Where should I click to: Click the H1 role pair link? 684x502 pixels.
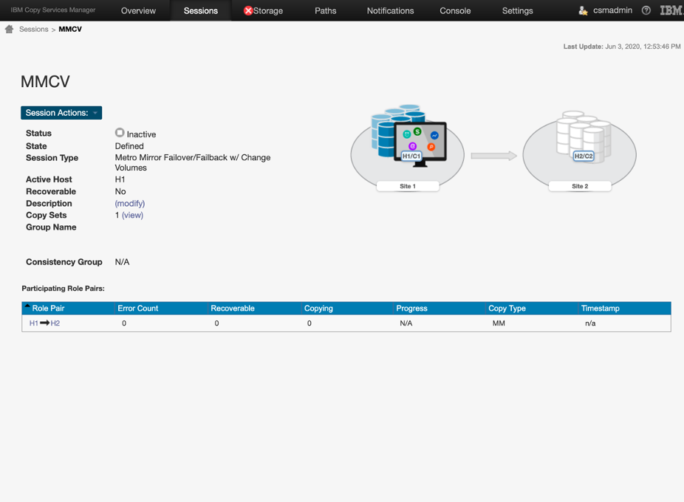click(33, 323)
